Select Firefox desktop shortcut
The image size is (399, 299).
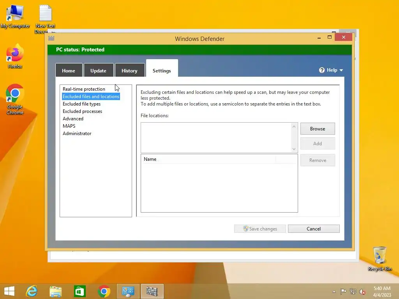15,56
